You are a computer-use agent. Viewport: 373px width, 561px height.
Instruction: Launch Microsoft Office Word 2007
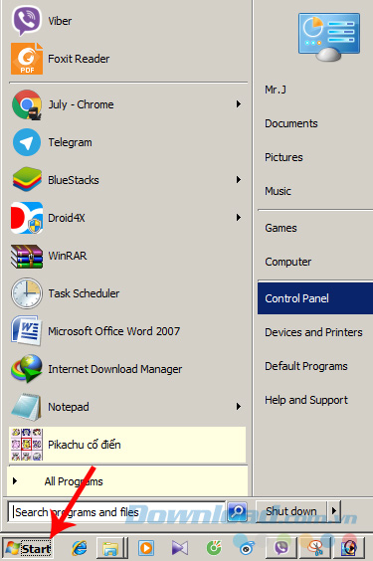point(127,331)
